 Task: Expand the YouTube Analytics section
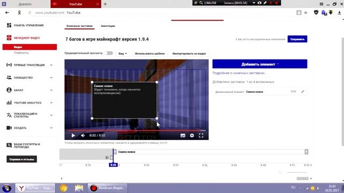[51, 102]
